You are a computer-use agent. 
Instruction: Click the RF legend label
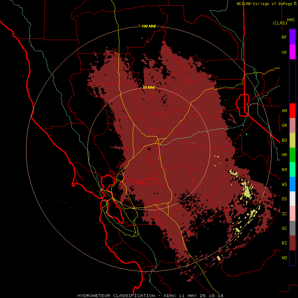pyautogui.click(x=284, y=37)
